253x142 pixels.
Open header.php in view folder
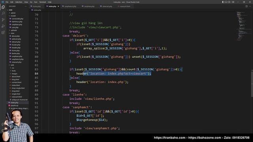pyautogui.click(x=16, y=48)
